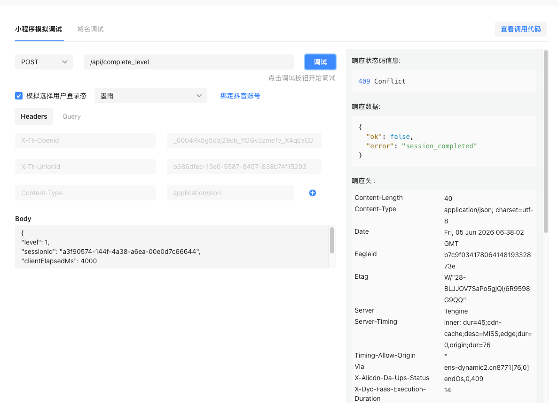Open 查看调用代码 button
The width and height of the screenshot is (558, 413).
[x=521, y=29]
